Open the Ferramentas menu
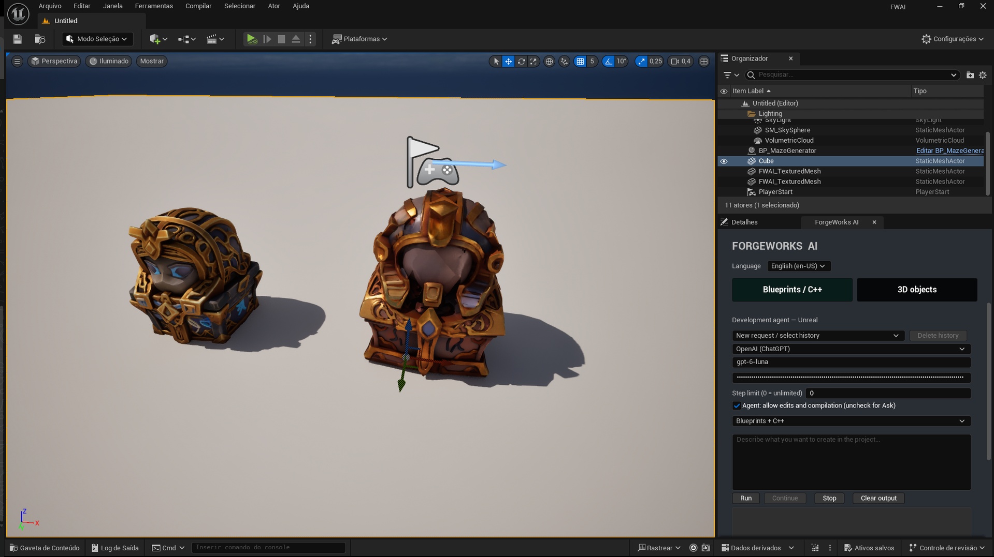994x557 pixels. [x=154, y=6]
